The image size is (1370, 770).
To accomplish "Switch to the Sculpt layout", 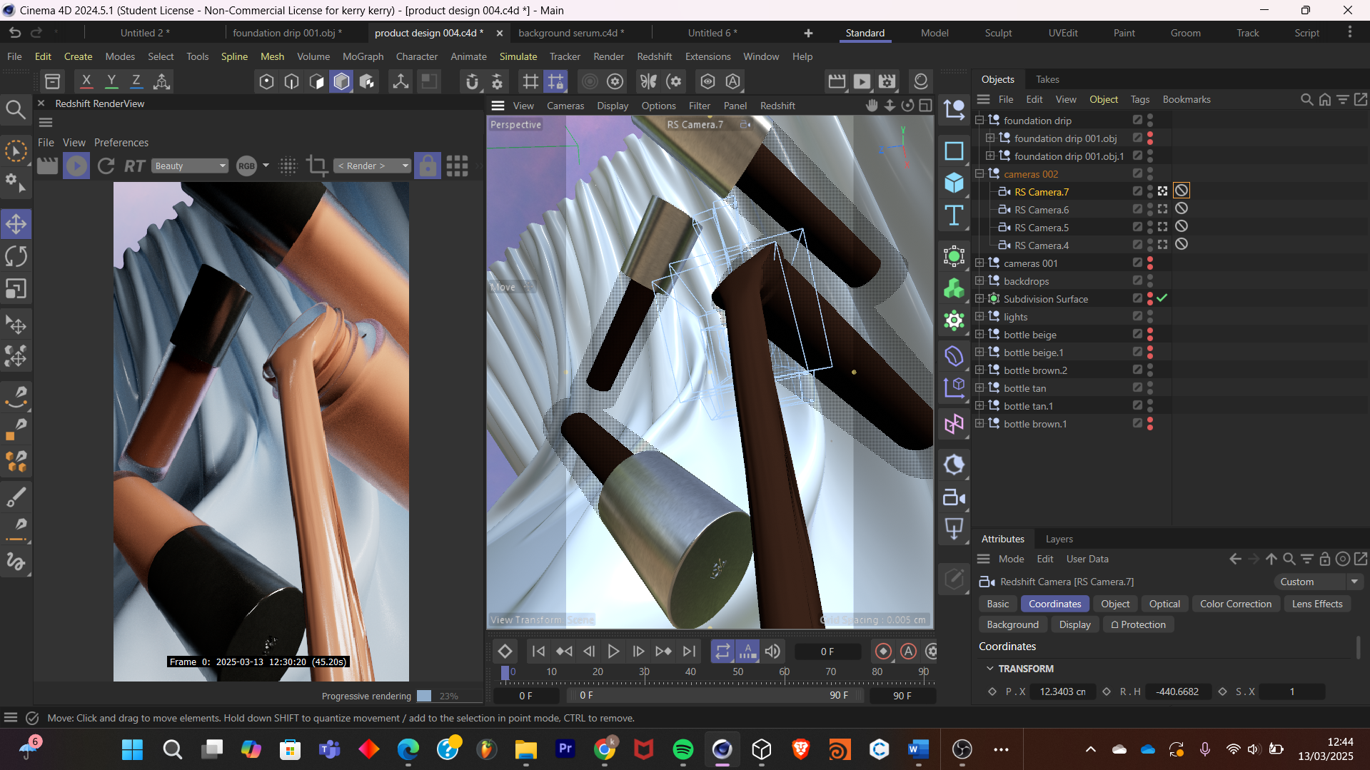I will click(998, 33).
